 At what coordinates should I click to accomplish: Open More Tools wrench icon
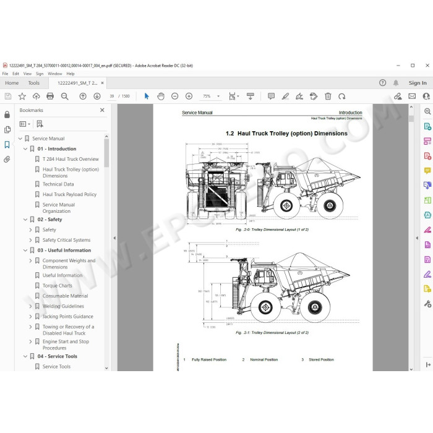(427, 304)
